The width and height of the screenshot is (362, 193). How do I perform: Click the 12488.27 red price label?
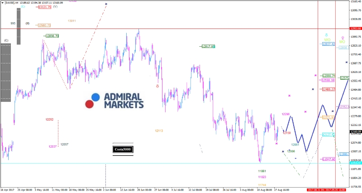pos(328,89)
